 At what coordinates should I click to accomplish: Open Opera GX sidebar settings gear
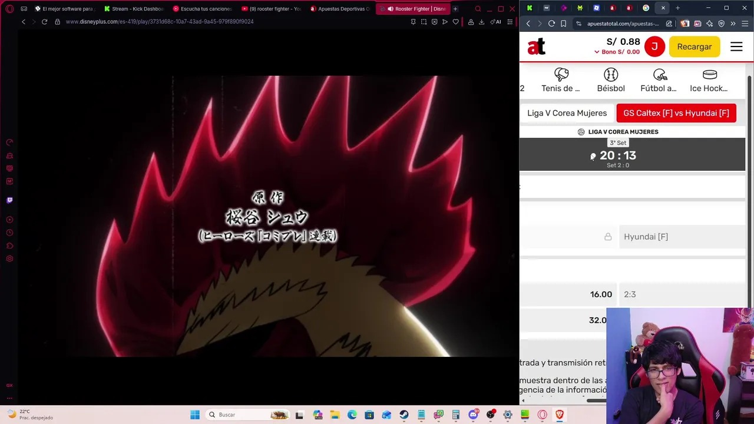pyautogui.click(x=9, y=259)
